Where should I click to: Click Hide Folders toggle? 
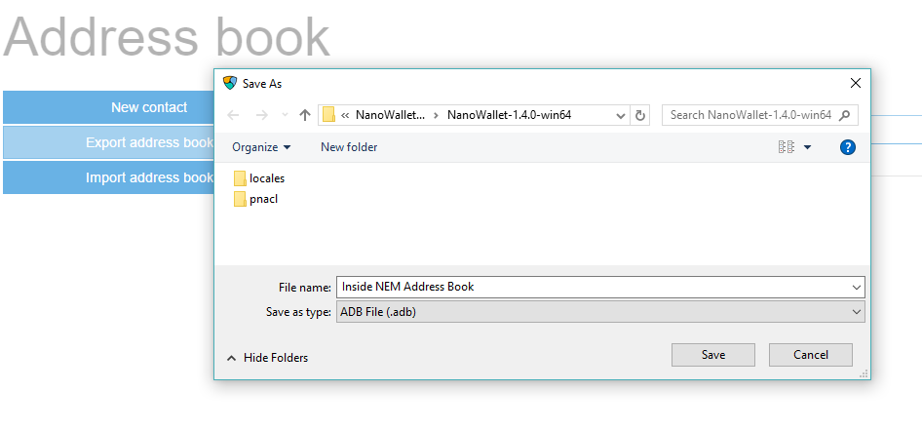click(268, 358)
